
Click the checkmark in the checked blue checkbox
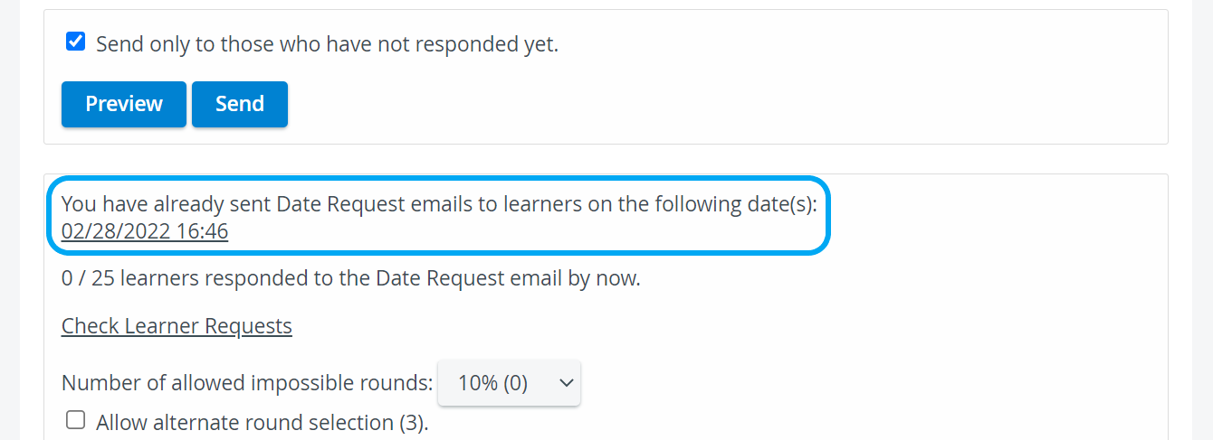[76, 42]
